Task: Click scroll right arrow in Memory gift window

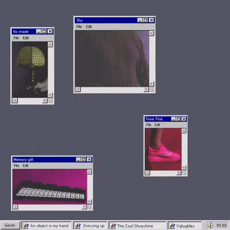Action: (84, 207)
